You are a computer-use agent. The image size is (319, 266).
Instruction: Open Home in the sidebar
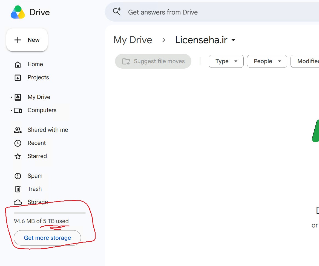(35, 64)
